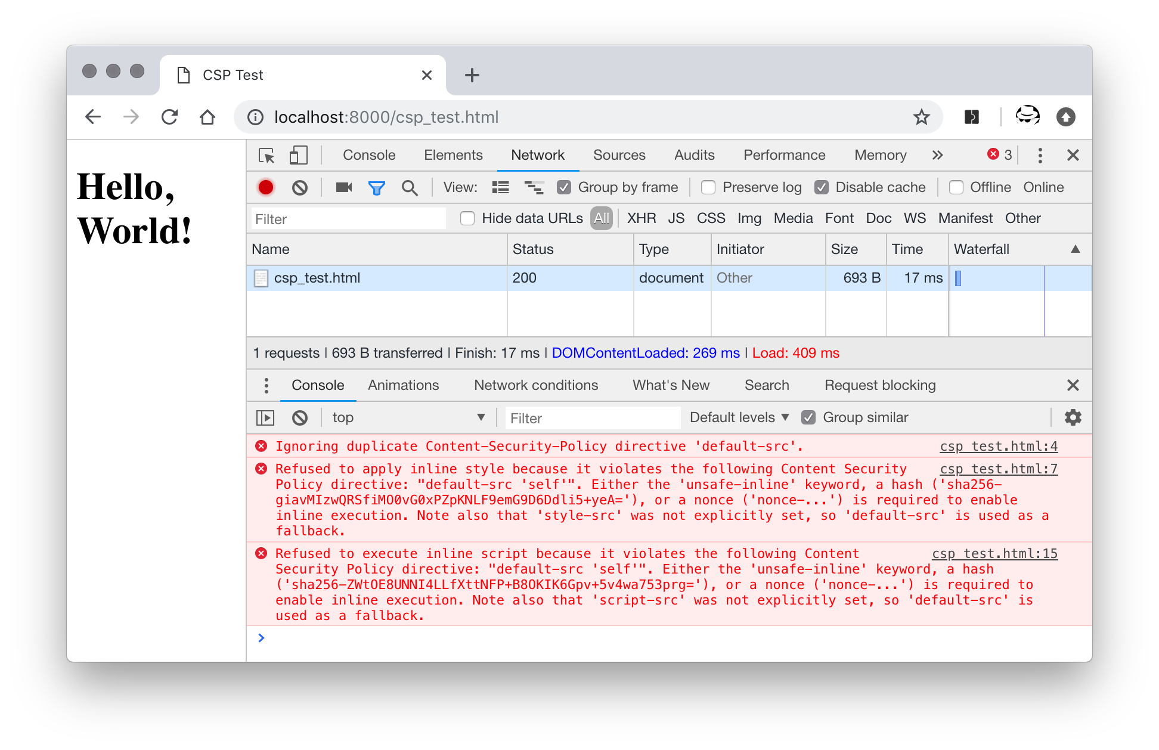Click the list view icon in Network panel
Image resolution: width=1159 pixels, height=750 pixels.
[x=500, y=187]
